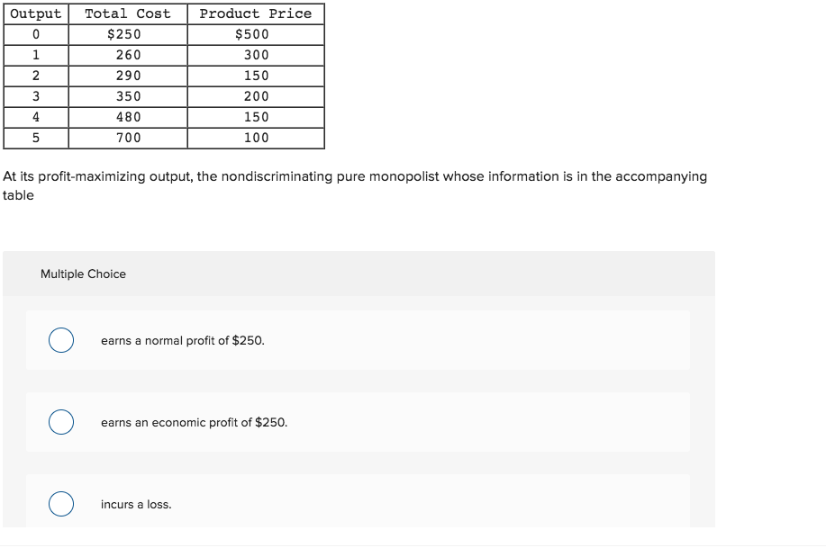Click the output value 5 cell

[35, 138]
